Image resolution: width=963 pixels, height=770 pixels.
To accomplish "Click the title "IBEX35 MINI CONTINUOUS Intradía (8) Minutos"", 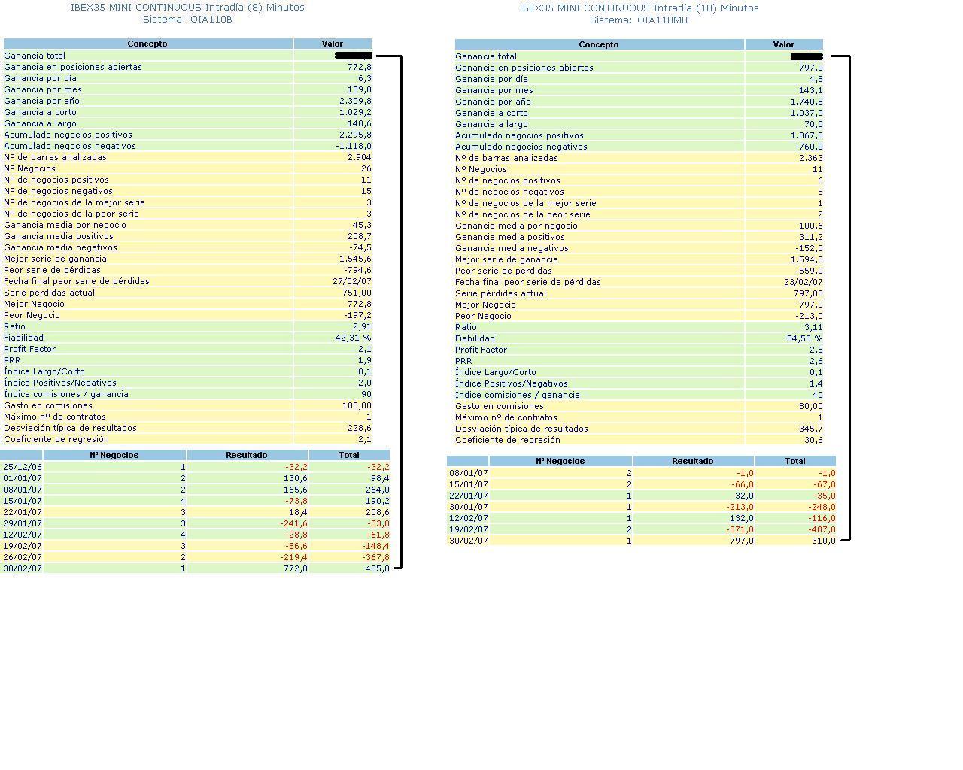I will (x=187, y=7).
